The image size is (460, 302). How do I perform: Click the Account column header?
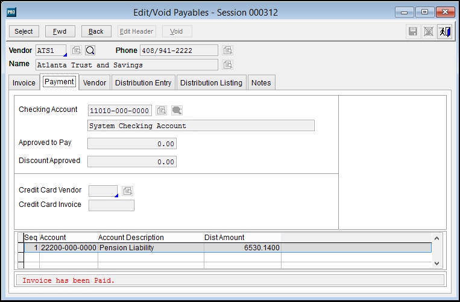pyautogui.click(x=69, y=237)
